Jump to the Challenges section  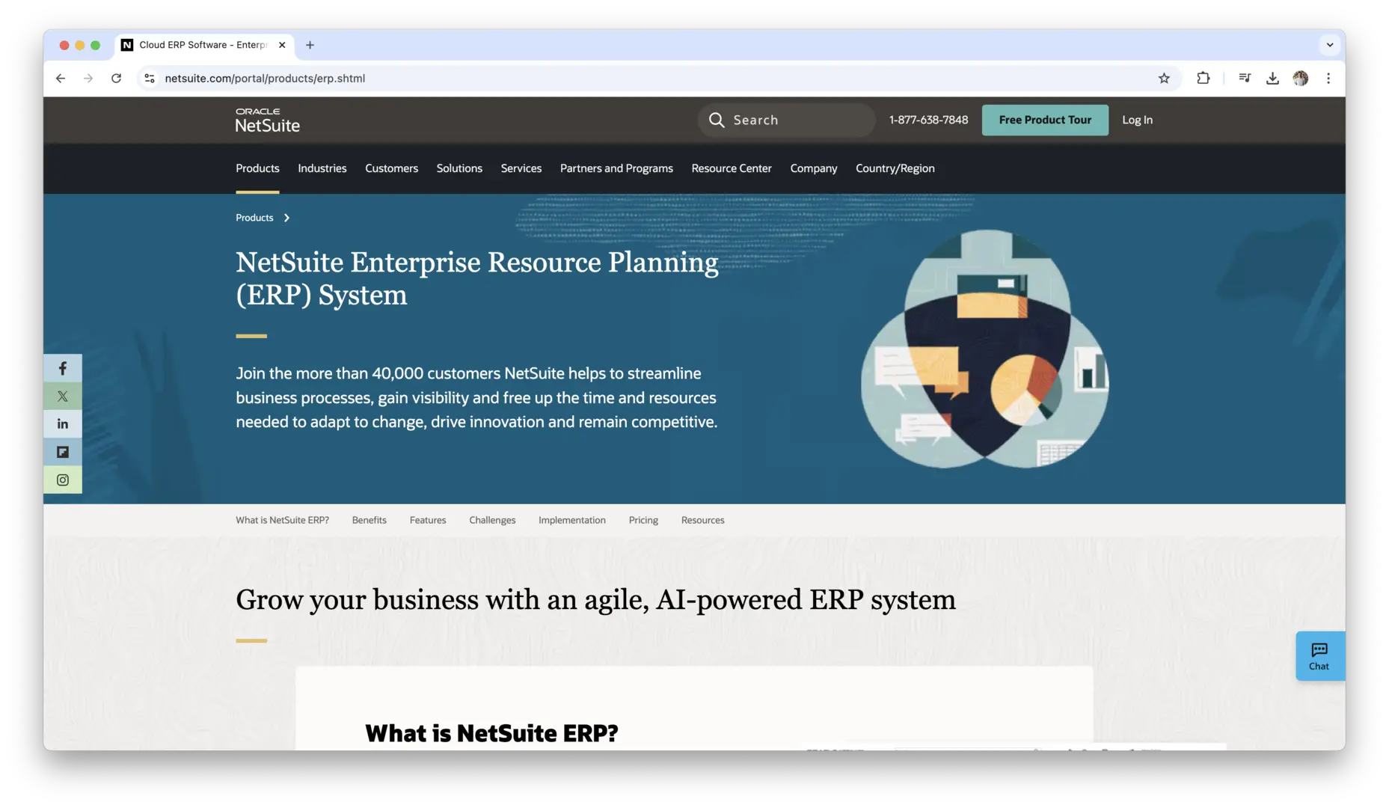tap(492, 520)
